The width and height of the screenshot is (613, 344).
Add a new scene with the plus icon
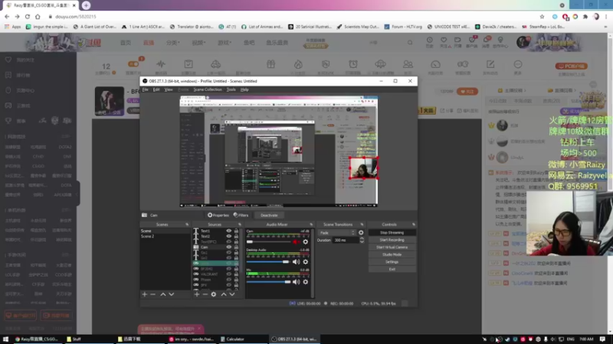[x=145, y=294]
